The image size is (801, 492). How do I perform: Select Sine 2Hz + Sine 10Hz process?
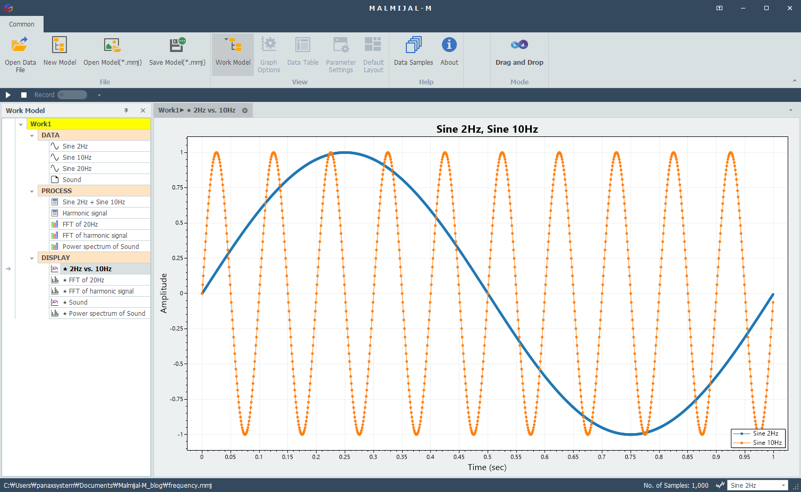point(100,202)
